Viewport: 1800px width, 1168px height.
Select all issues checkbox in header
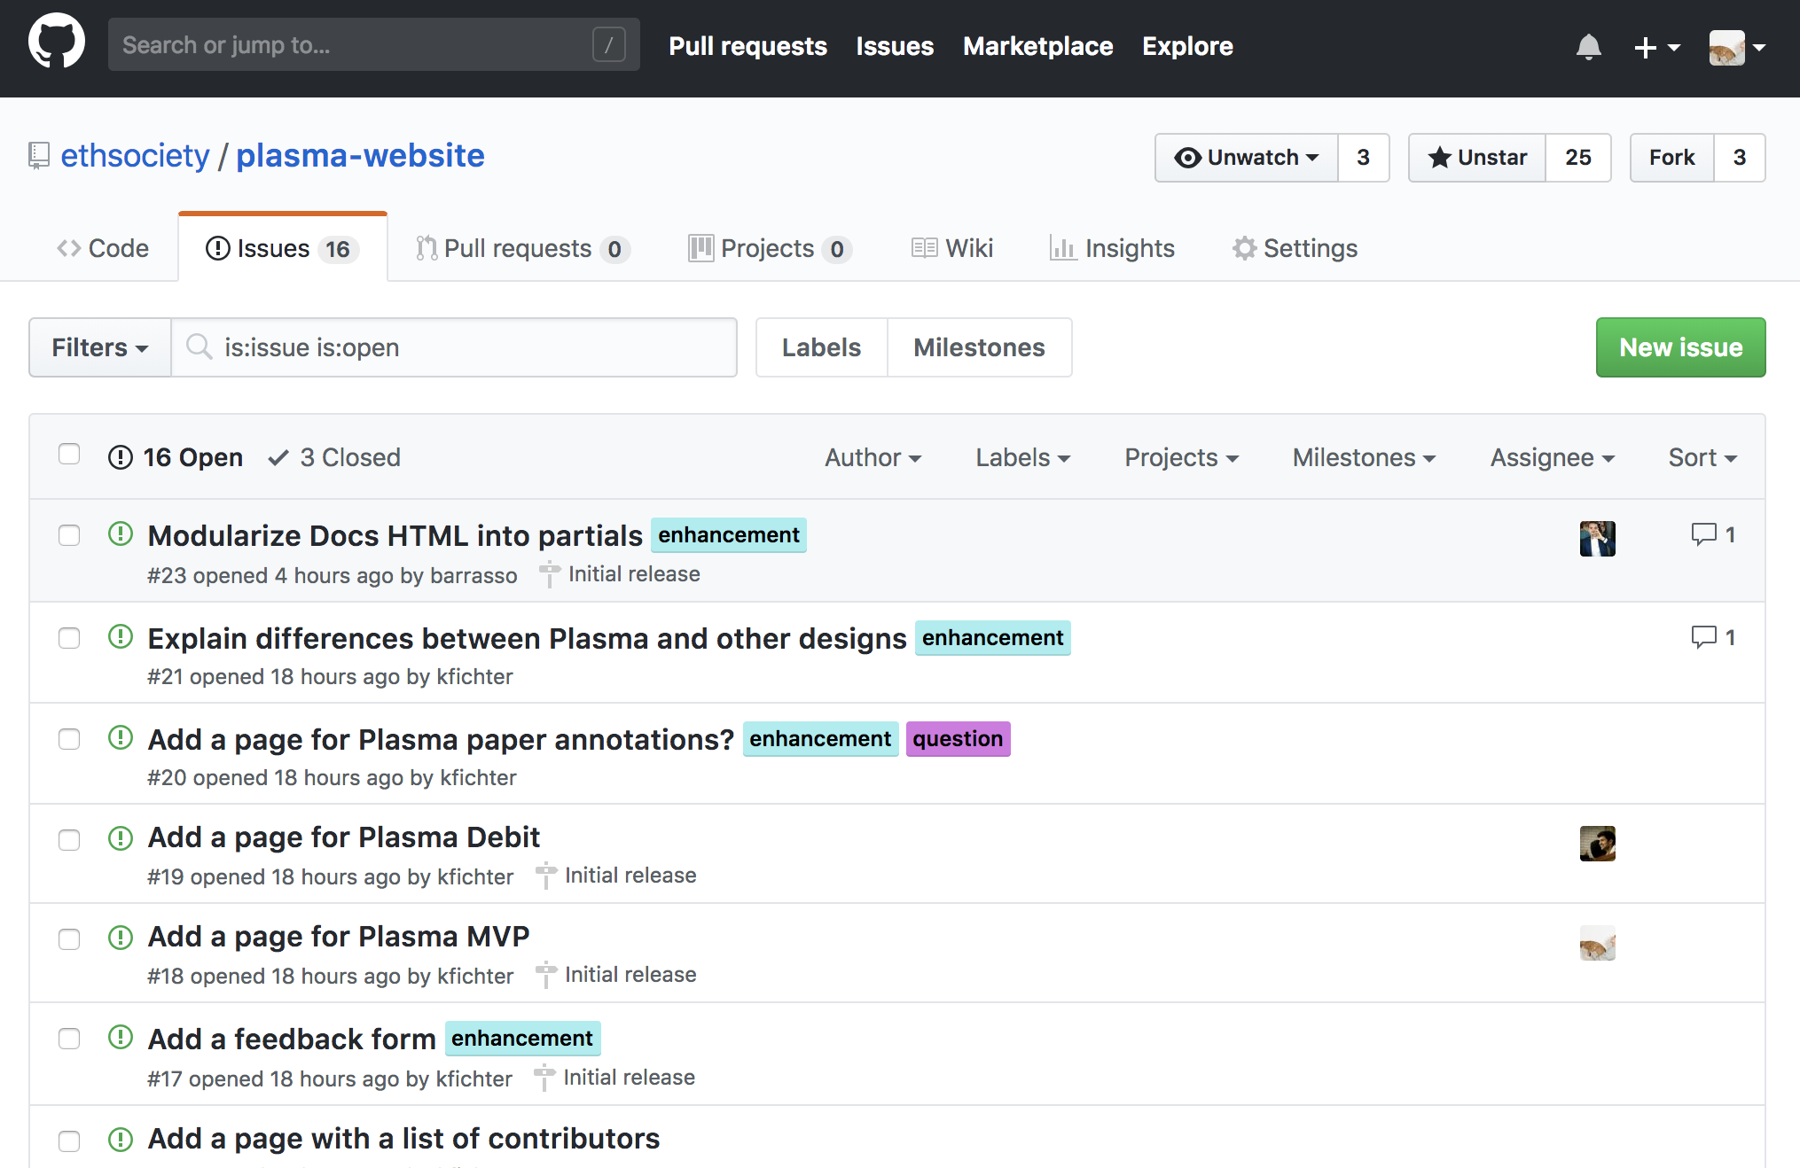pos(69,455)
